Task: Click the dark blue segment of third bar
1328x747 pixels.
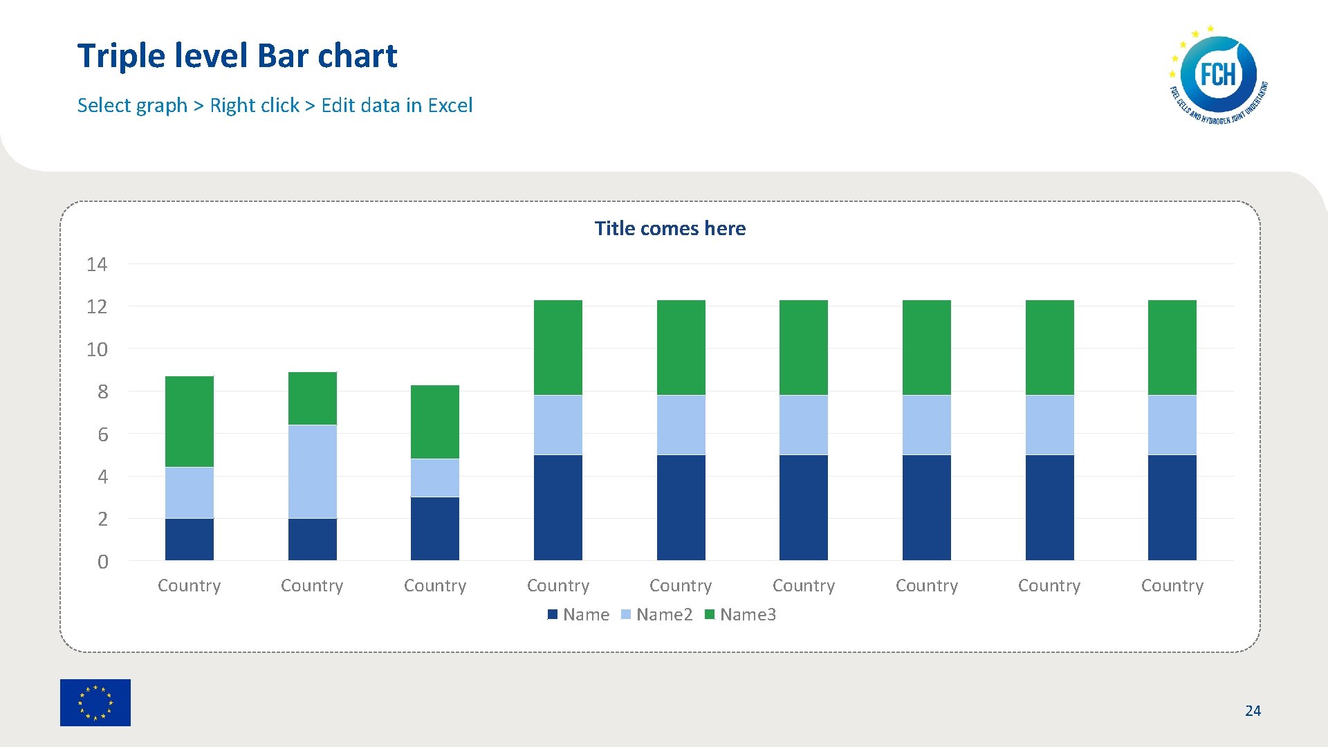Action: 434,528
